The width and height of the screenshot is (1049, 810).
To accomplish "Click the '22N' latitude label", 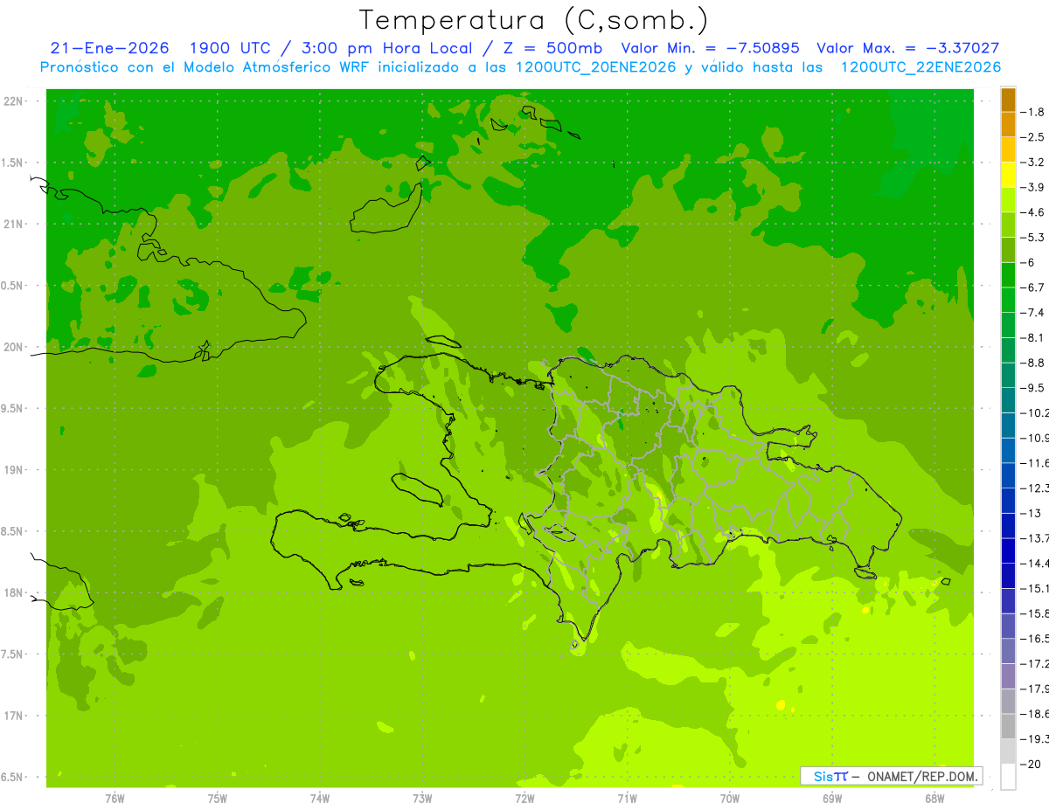I will pos(14,100).
